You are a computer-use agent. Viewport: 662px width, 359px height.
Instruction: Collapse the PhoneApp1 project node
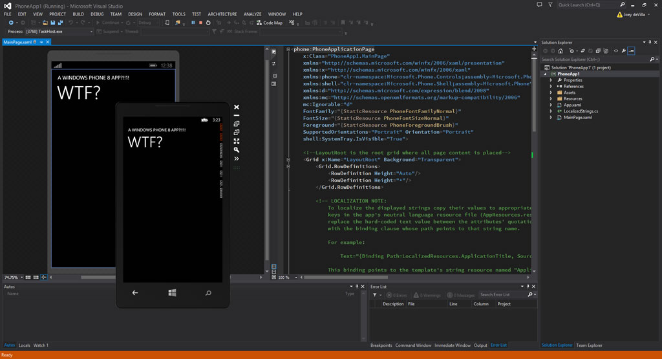545,74
